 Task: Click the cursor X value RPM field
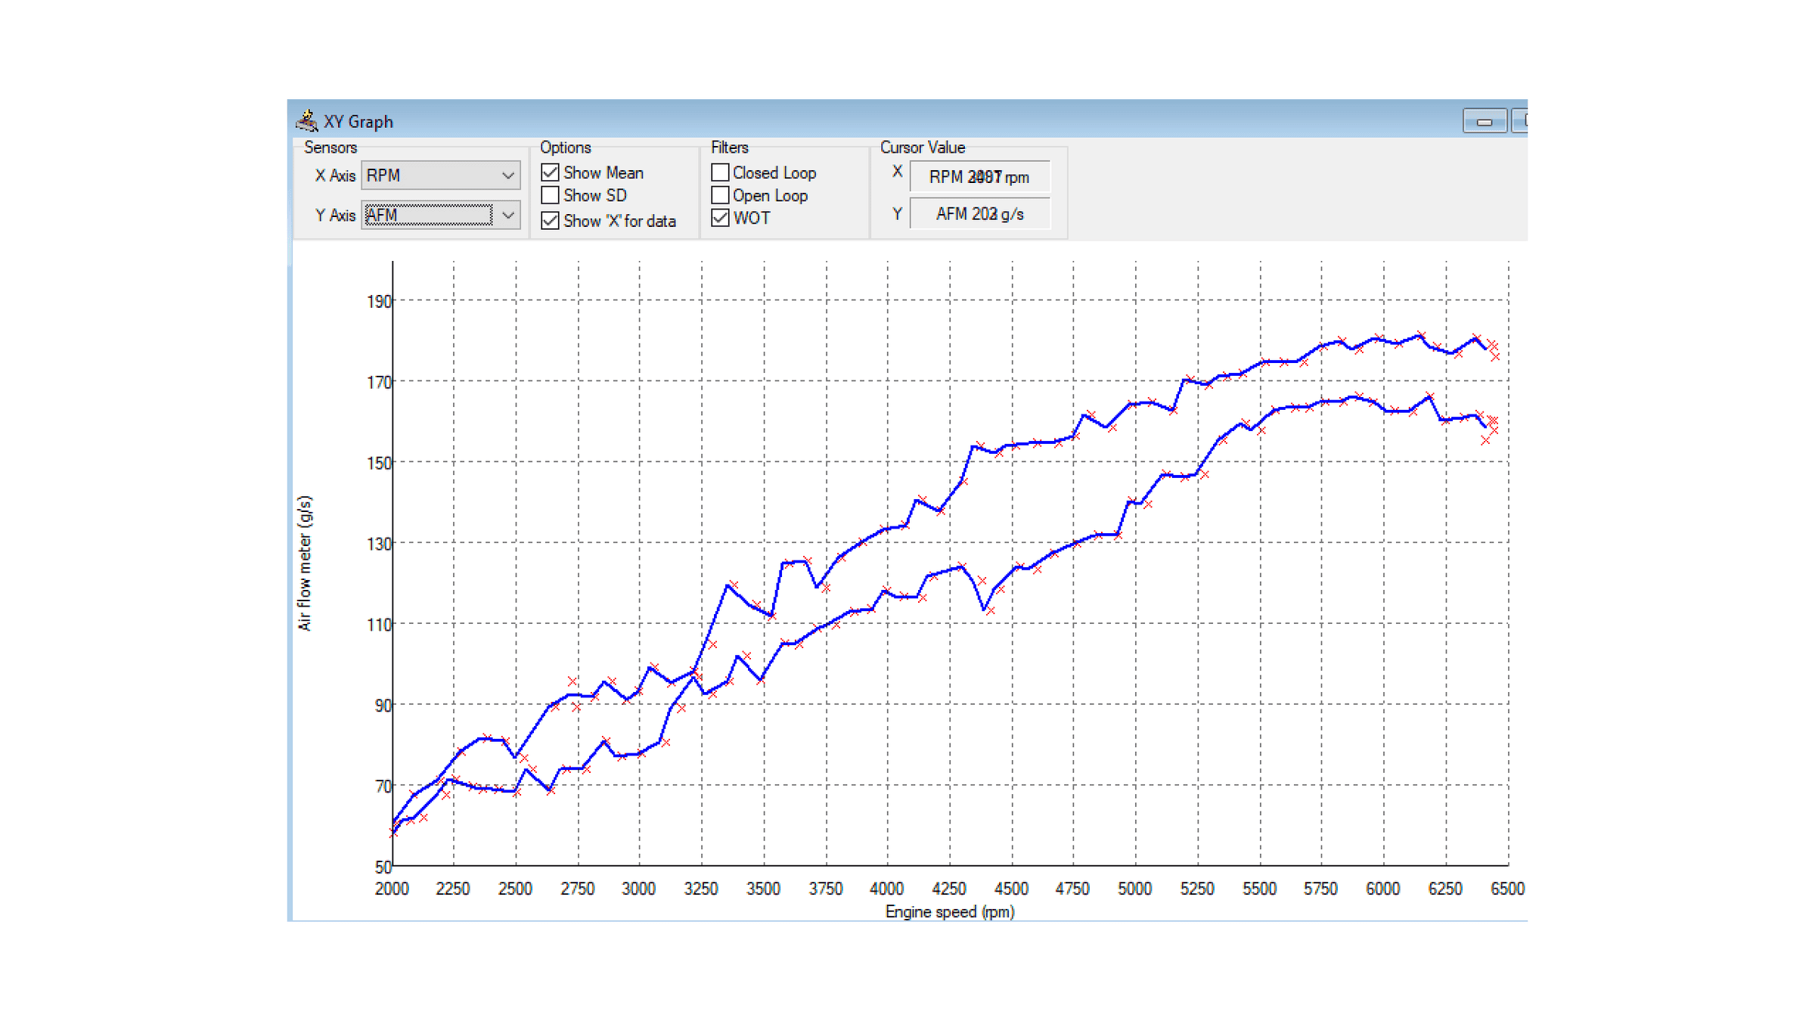(979, 177)
